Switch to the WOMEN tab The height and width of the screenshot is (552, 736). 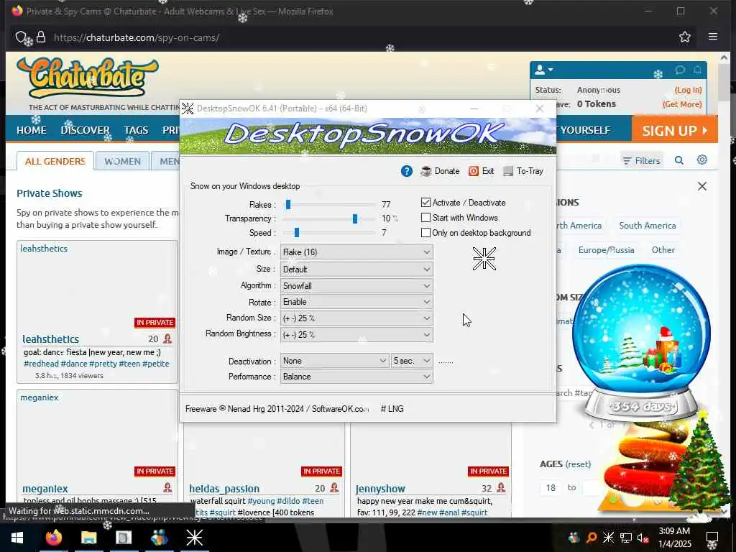[x=122, y=161]
